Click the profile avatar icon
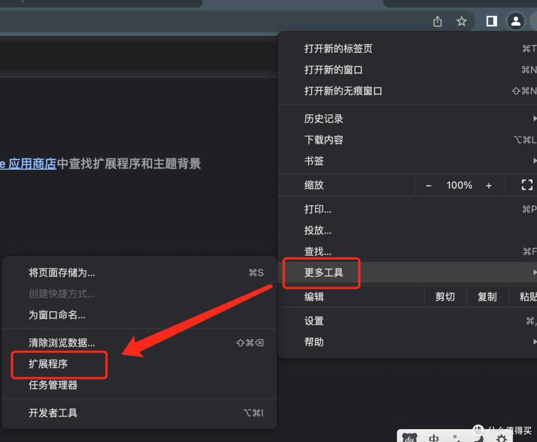 (516, 21)
